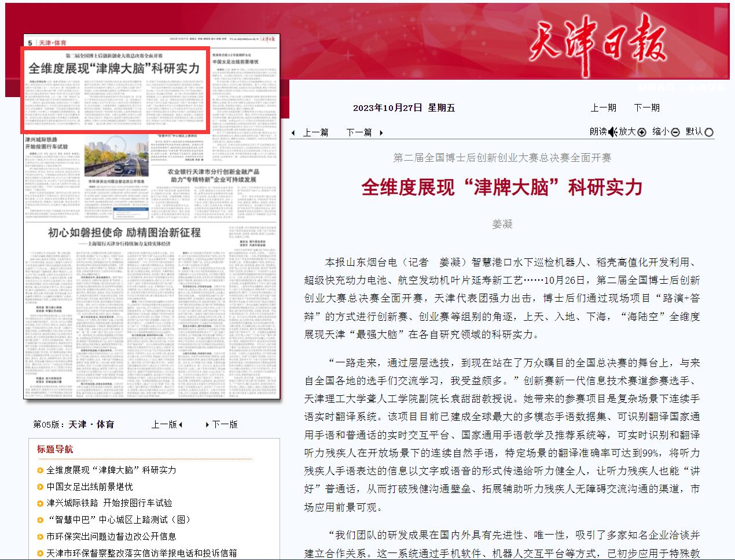The width and height of the screenshot is (735, 560).
Task: Click the zoom-in plus icon beside 放大
Action: click(x=642, y=132)
